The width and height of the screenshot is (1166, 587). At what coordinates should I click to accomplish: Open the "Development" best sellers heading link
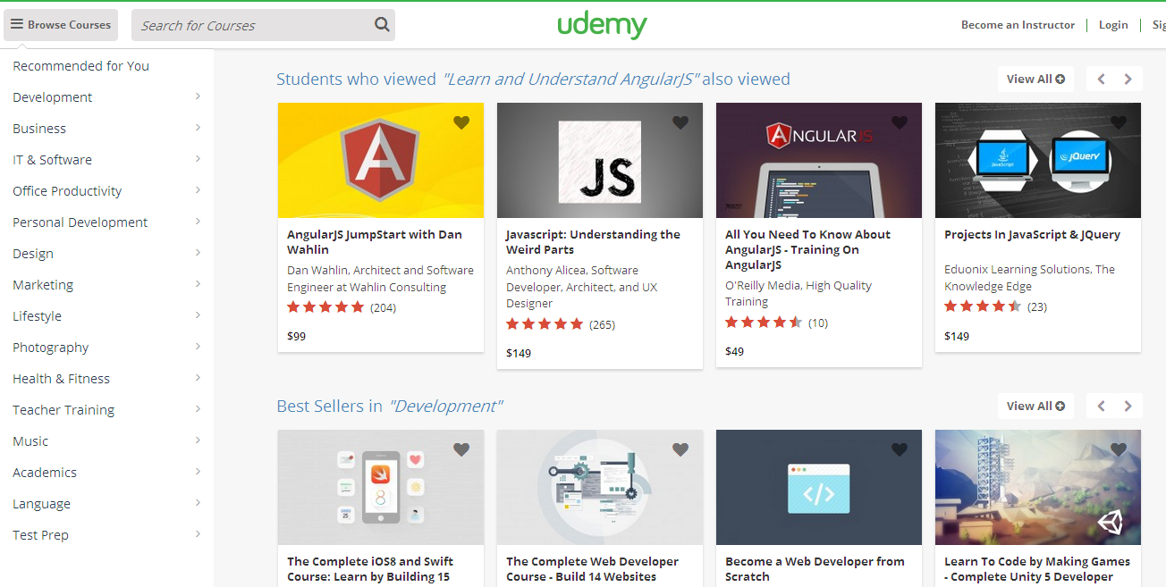click(445, 407)
